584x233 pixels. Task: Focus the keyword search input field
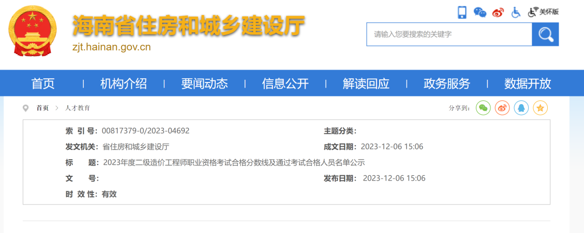(449, 35)
